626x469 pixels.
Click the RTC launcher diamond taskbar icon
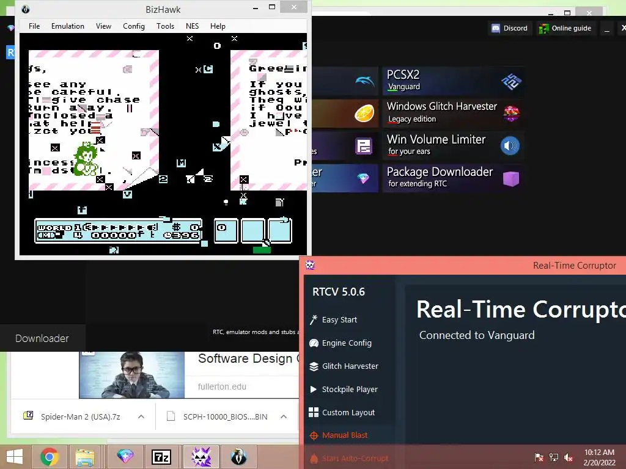[x=125, y=457]
